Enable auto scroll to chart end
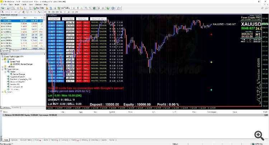269x145 pixels. click(99, 8)
